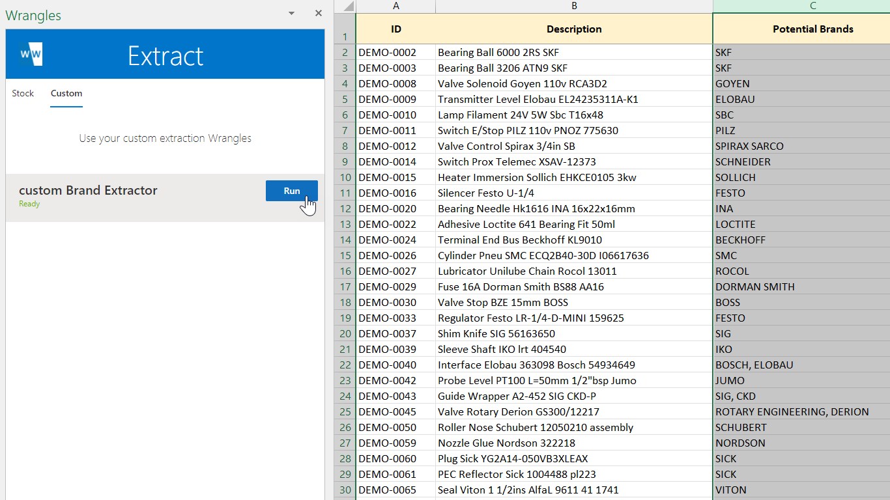Viewport: 890px width, 500px height.
Task: Select cell Cylinder Pneu SMC ECQ2B40-30D I06617636
Action: [574, 255]
